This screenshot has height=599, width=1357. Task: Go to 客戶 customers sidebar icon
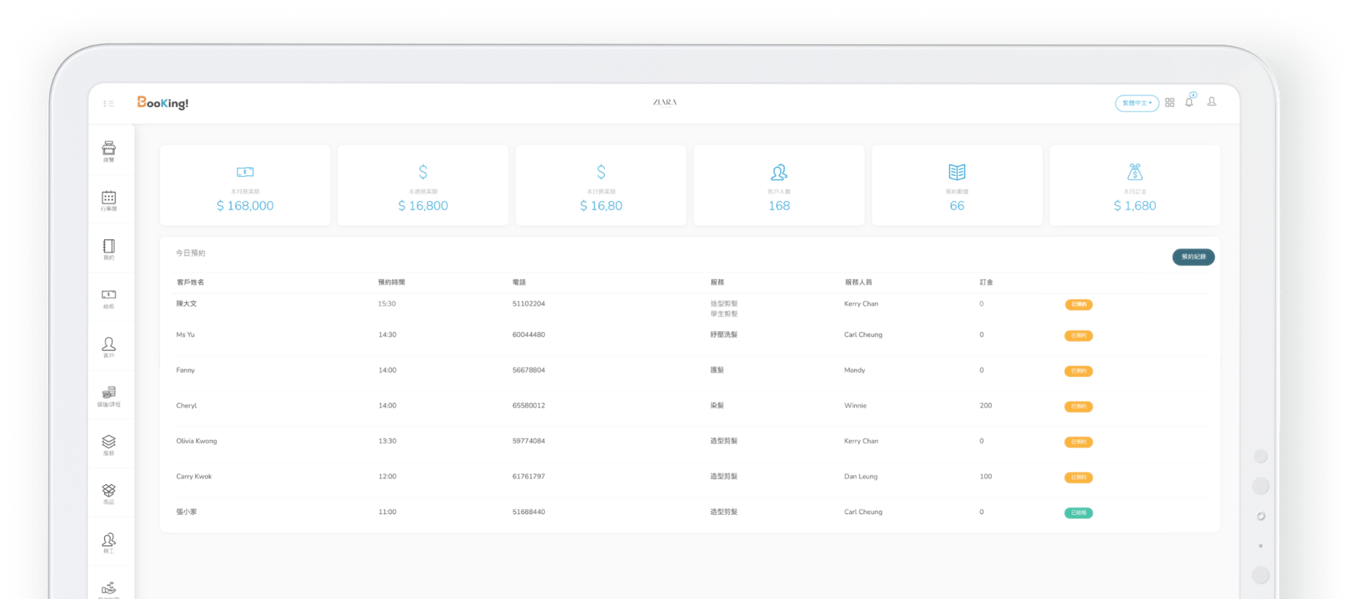pyautogui.click(x=109, y=347)
